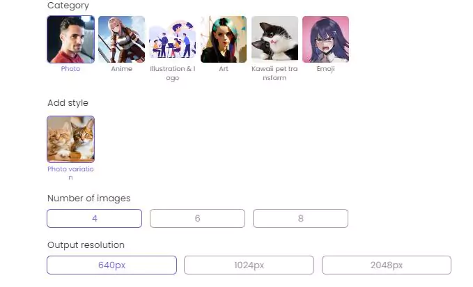This screenshot has height=287, width=473.
Task: Set number of images to 4
Action: pyautogui.click(x=95, y=218)
